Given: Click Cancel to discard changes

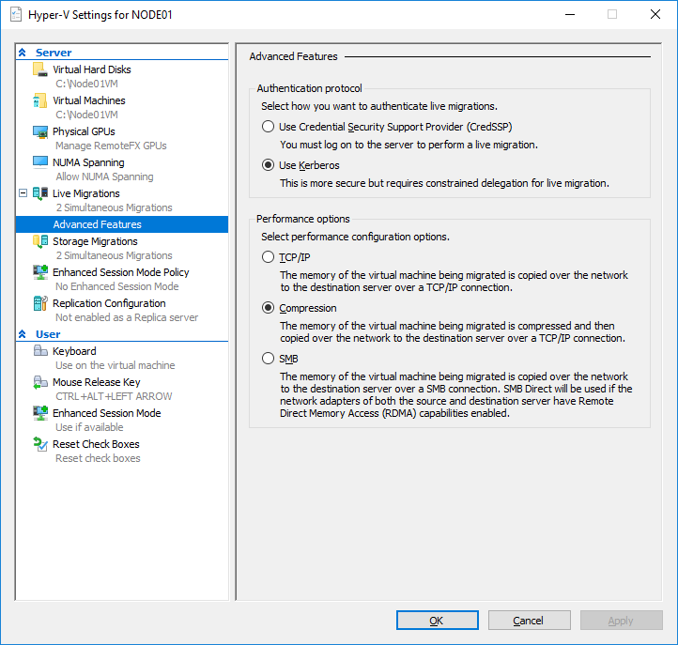Looking at the screenshot, I should tap(530, 621).
